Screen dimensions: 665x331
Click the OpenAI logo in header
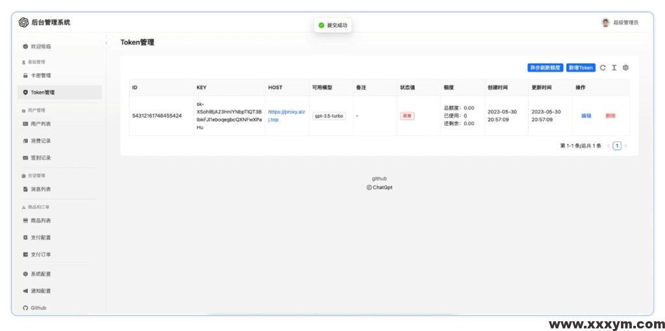[23, 22]
